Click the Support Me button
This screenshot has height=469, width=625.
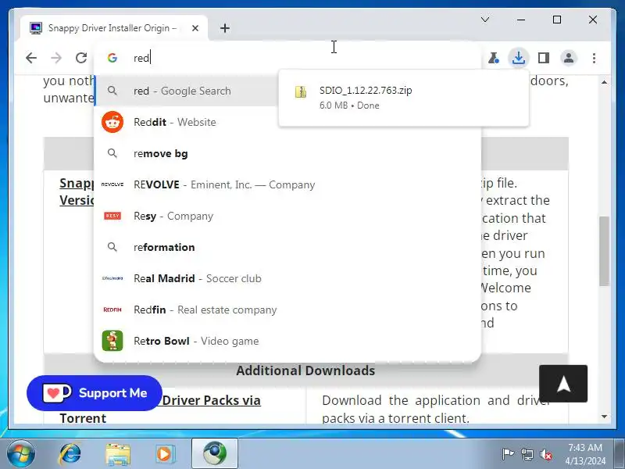pos(95,393)
